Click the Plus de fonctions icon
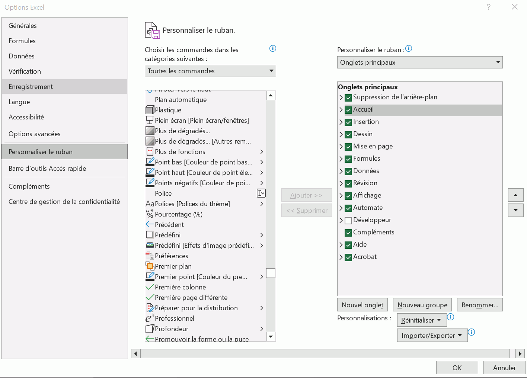 pos(150,152)
